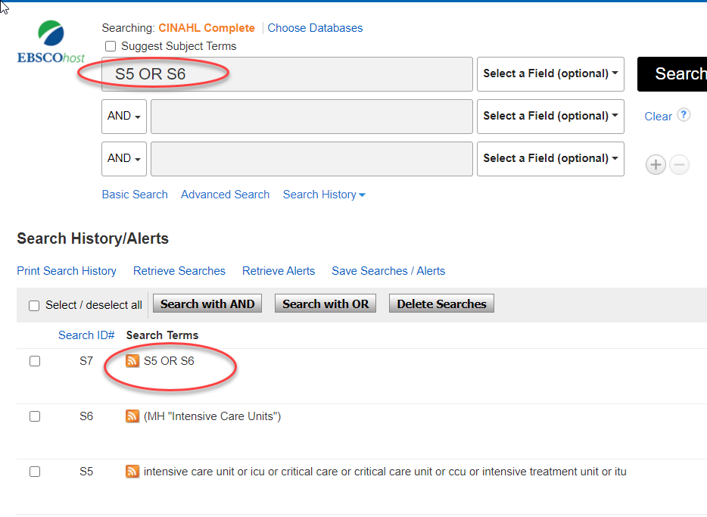Click RSS alert icon for S7
This screenshot has width=707, height=517.
click(x=132, y=361)
